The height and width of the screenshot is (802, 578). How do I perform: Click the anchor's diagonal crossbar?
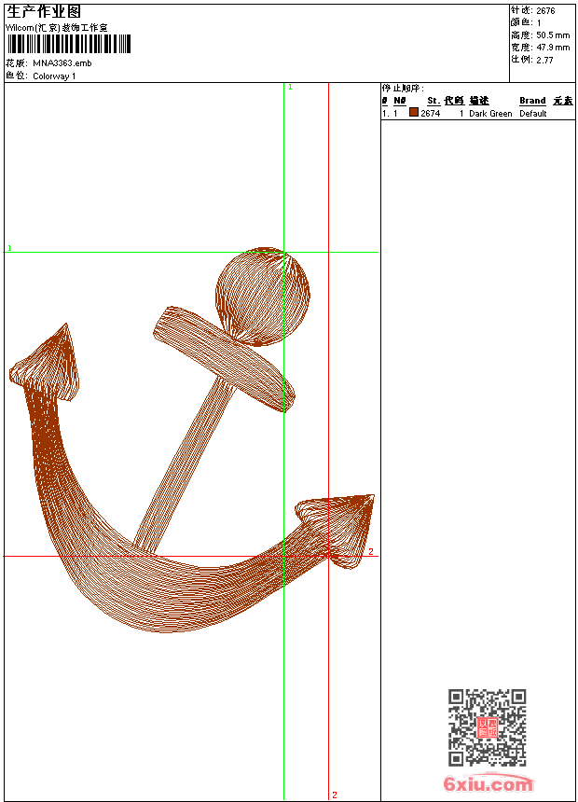[x=224, y=359]
